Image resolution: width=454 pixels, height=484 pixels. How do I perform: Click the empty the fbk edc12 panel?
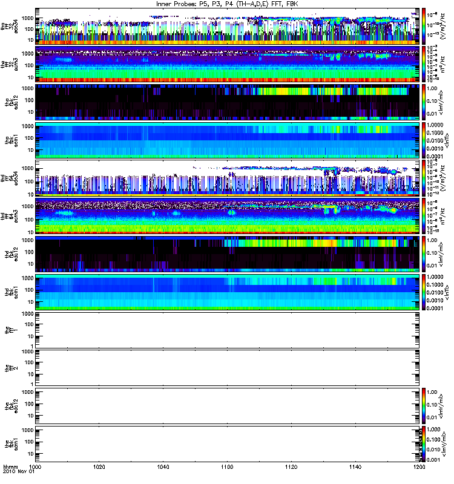[x=228, y=406]
